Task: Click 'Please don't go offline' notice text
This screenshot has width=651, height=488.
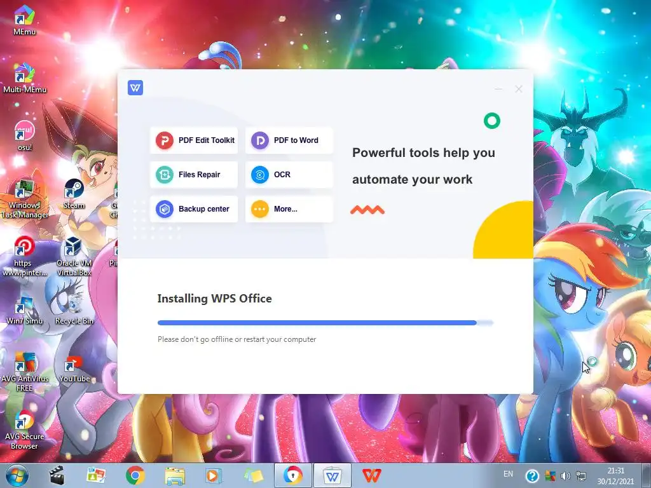Action: tap(236, 339)
